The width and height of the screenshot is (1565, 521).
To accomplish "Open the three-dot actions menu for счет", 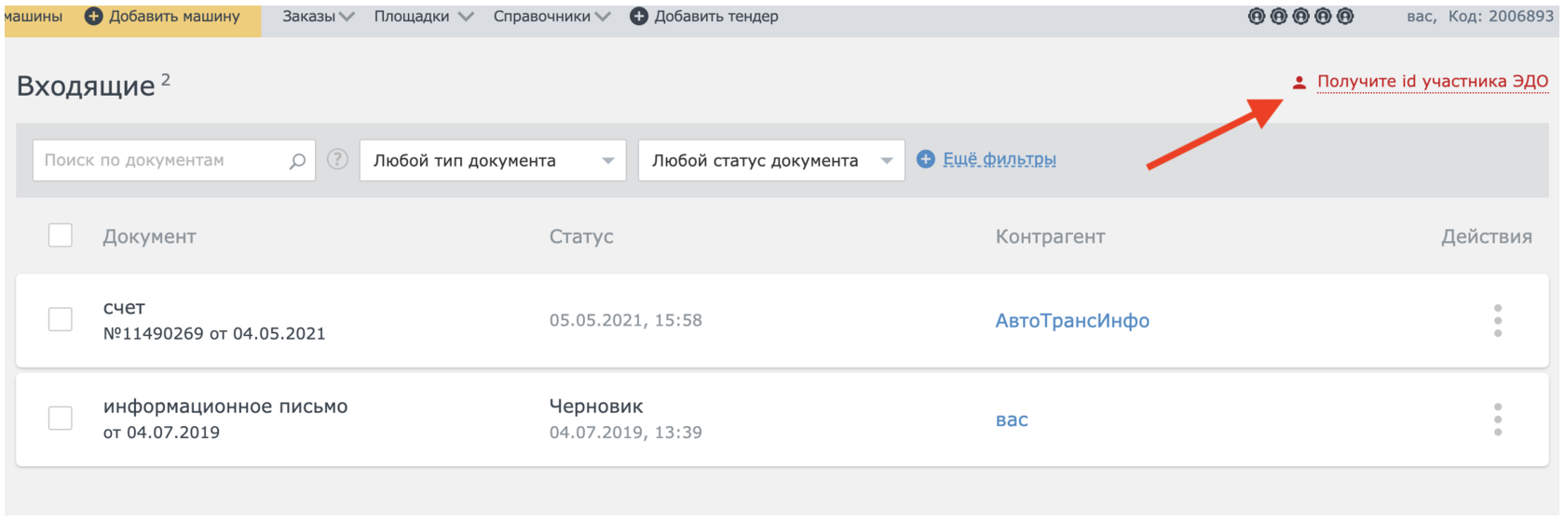I will [1498, 321].
